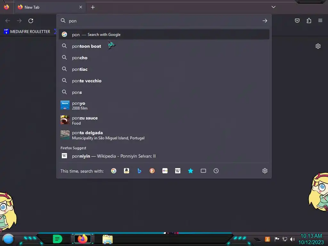Click Firefox taskbar button
Image resolution: width=328 pixels, height=246 pixels.
pos(83,239)
